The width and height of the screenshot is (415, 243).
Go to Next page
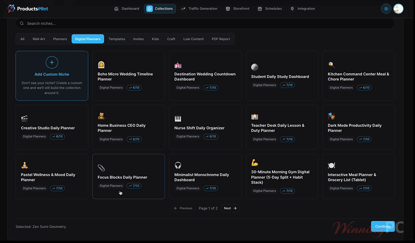point(230,208)
